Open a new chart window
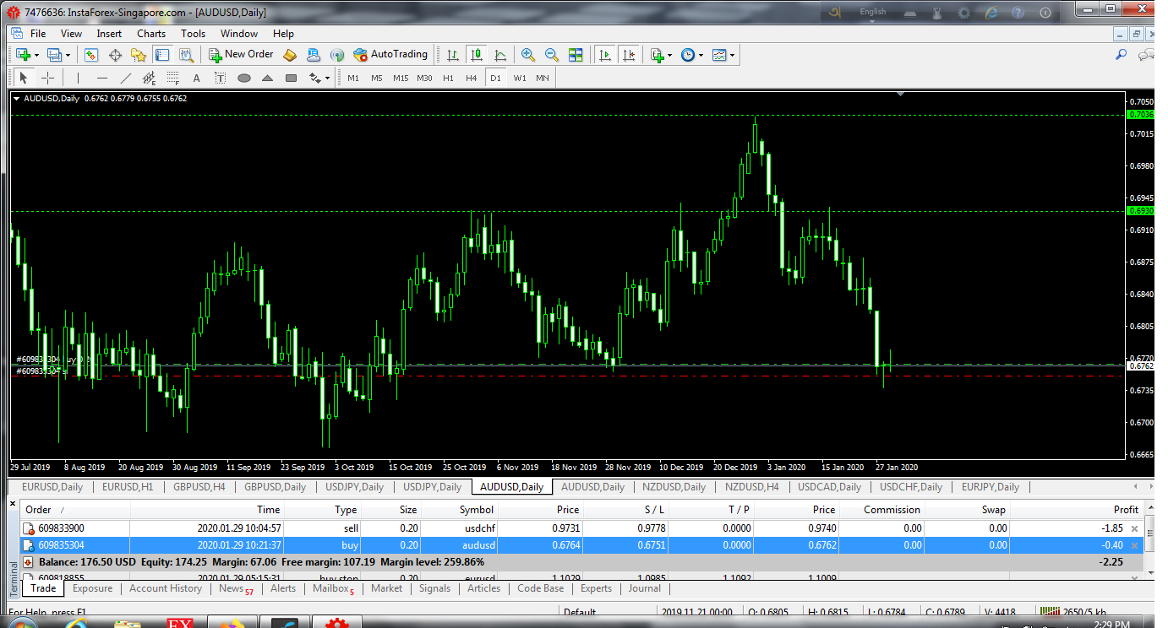 (23, 55)
